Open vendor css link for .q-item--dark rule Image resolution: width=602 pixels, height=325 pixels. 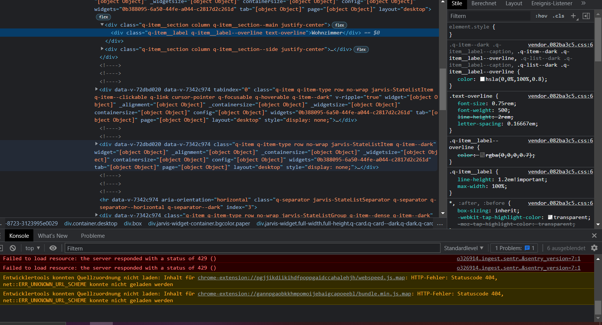560,45
